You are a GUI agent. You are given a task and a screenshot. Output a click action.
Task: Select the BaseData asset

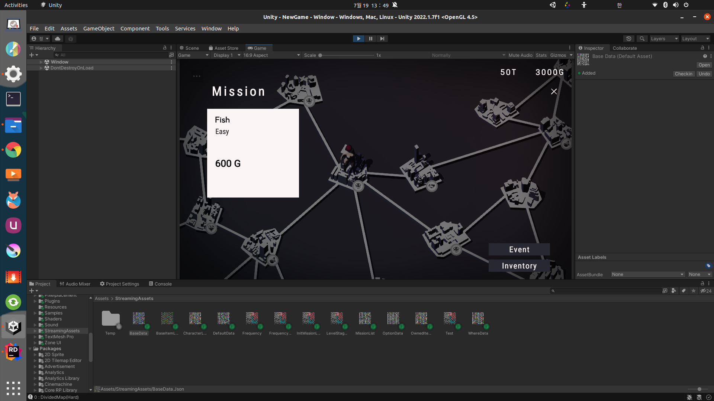coord(139,322)
